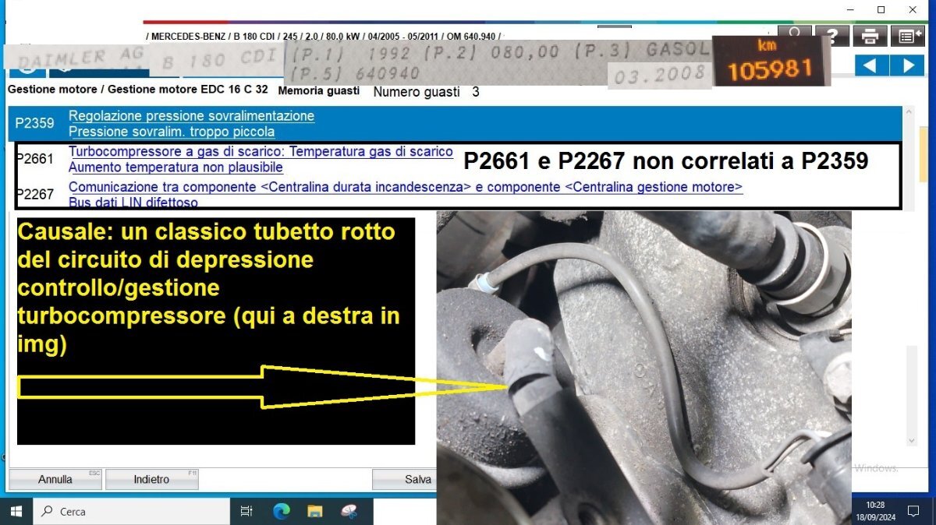The width and height of the screenshot is (936, 525).
Task: Open the diagnostic app taskbar icon
Action: coord(349,511)
